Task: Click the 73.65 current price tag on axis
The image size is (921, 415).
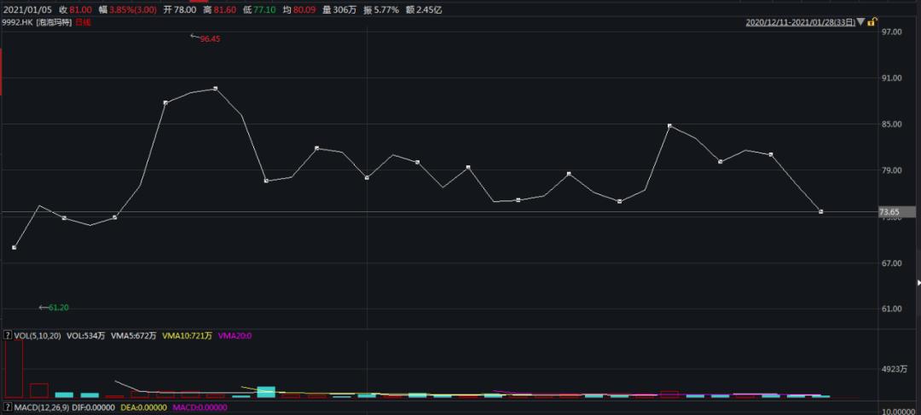Action: (897, 212)
